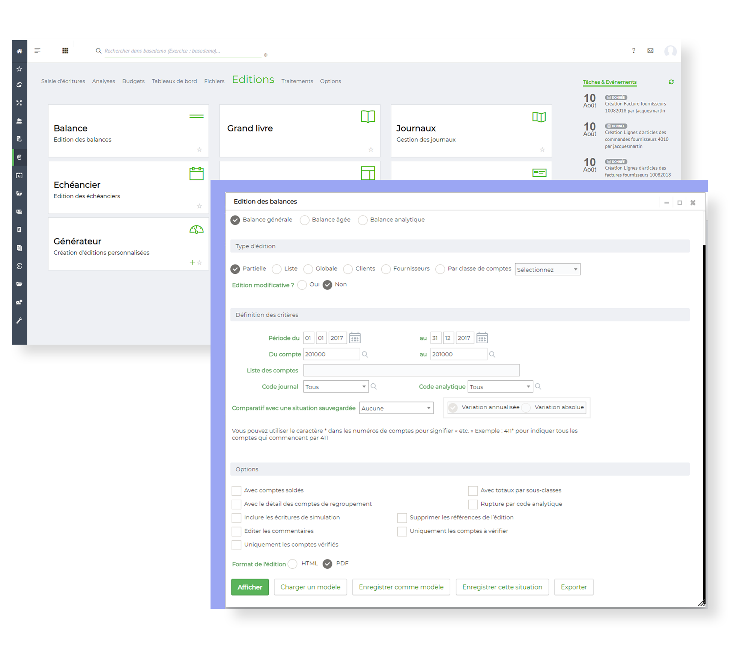Screen dimensions: 752x648
Task: Open the apps grid icon
Action: (65, 51)
